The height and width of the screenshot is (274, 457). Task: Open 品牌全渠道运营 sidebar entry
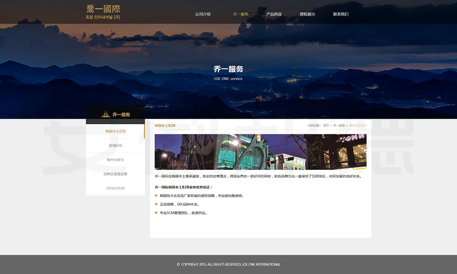click(115, 174)
